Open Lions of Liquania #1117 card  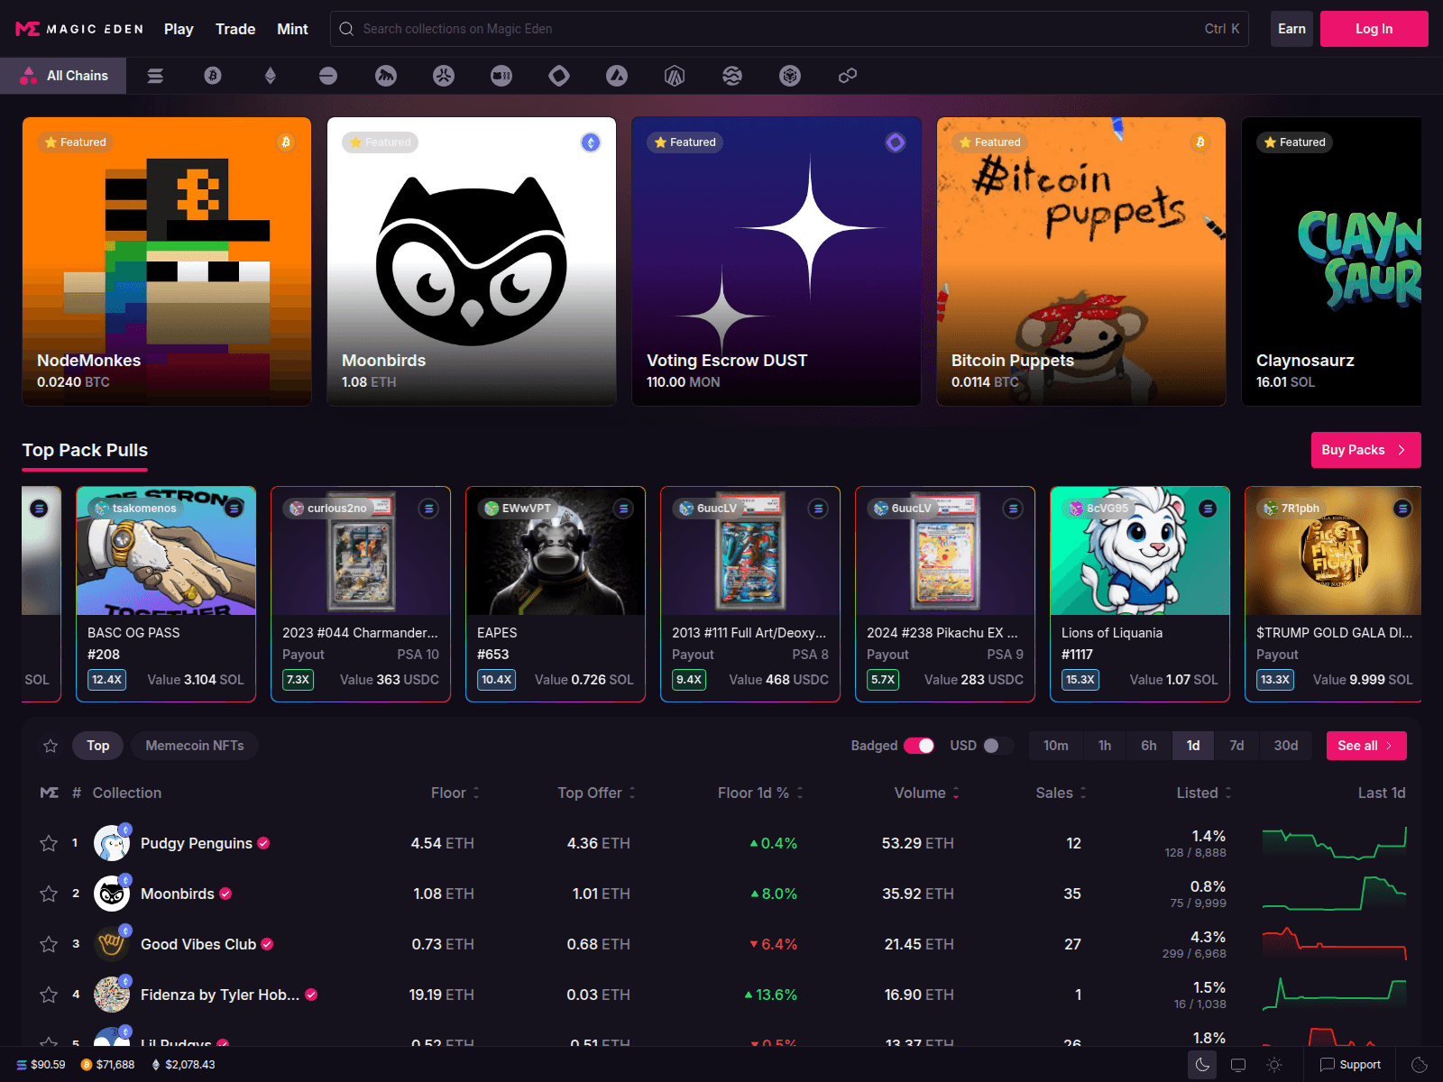coord(1140,594)
